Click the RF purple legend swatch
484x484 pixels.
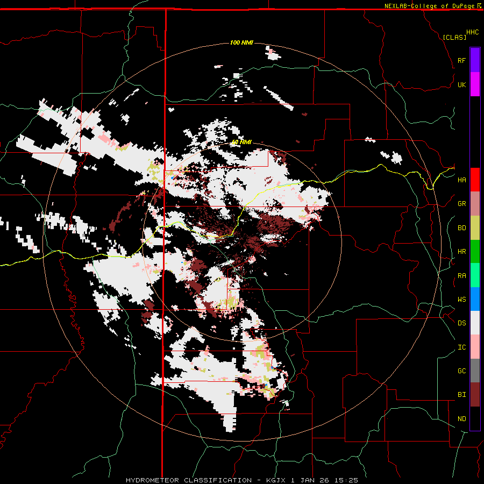point(475,60)
